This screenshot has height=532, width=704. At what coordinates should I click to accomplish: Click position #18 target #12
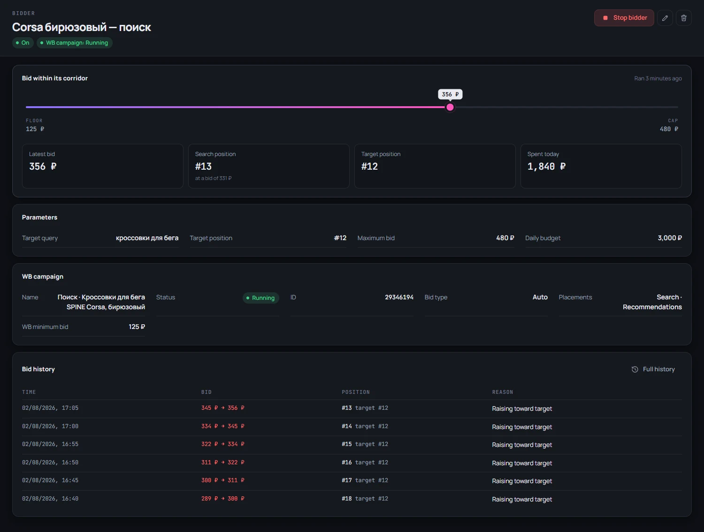tap(365, 499)
